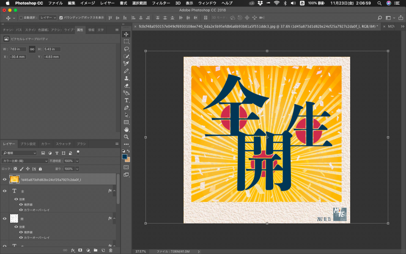The width and height of the screenshot is (406, 254).
Task: Switch to the 文字 panel tab
Action: coord(101,30)
